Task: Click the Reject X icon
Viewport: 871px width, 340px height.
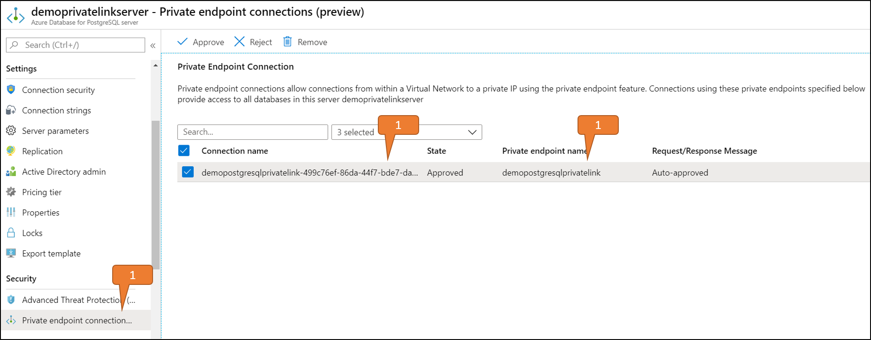Action: coord(240,42)
